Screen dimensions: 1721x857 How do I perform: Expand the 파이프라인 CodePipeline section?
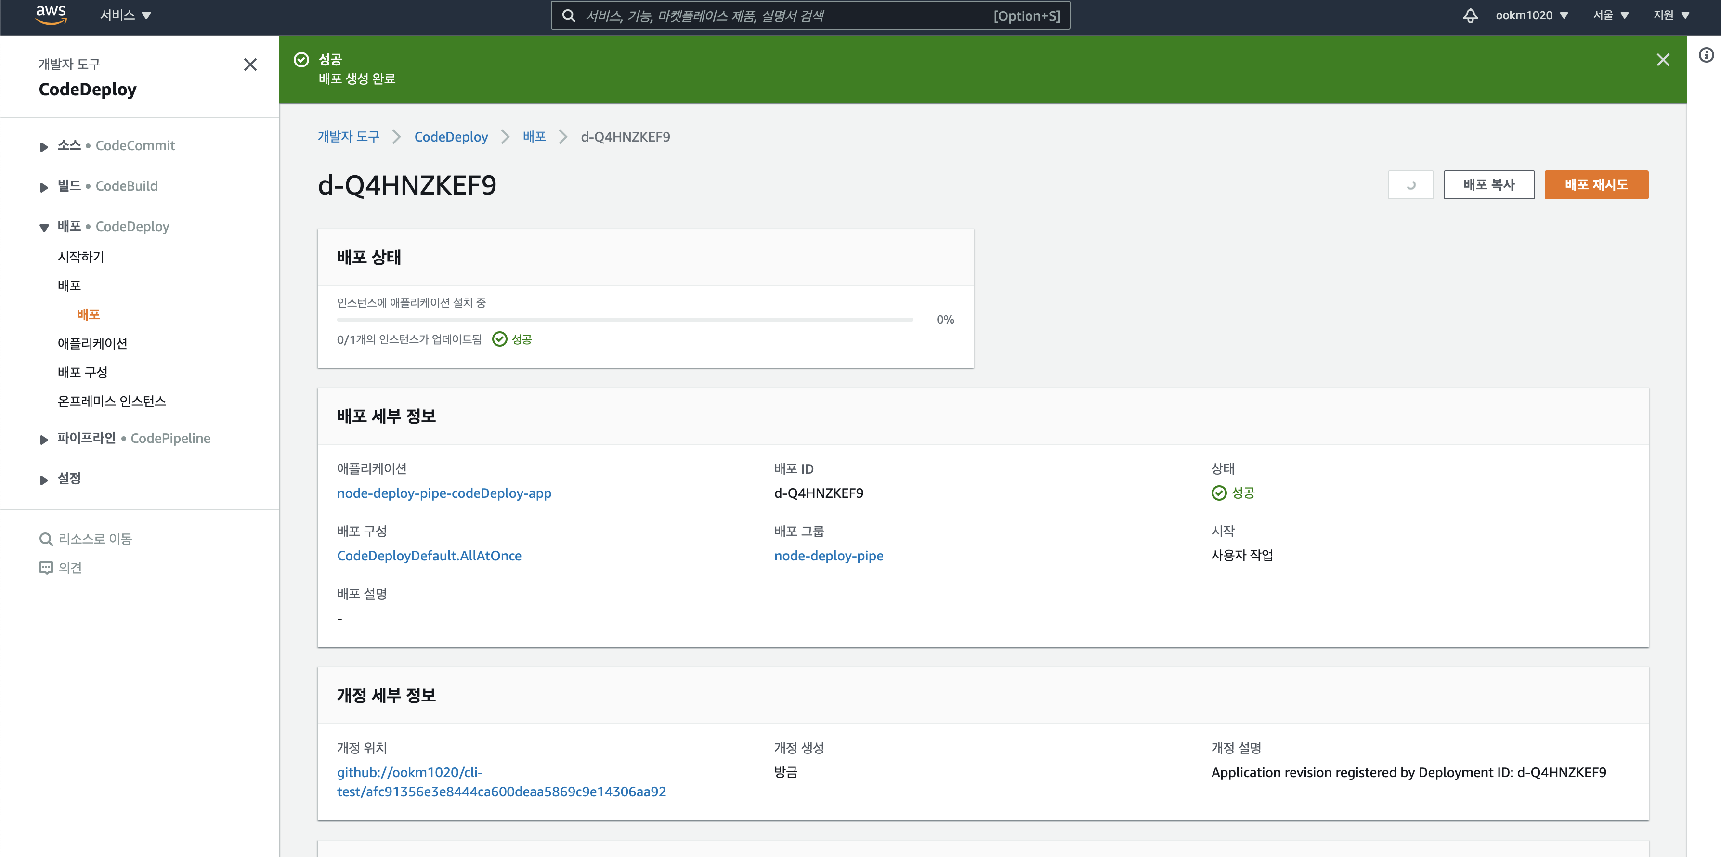point(44,439)
